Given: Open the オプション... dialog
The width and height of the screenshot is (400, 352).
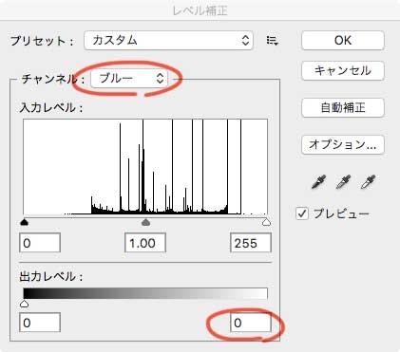Looking at the screenshot, I should click(343, 144).
